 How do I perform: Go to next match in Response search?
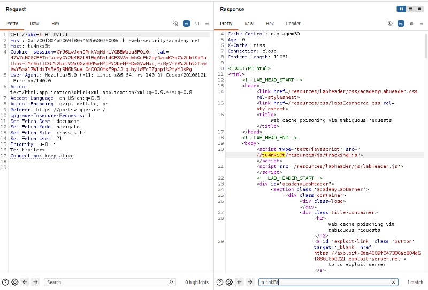click(250, 282)
